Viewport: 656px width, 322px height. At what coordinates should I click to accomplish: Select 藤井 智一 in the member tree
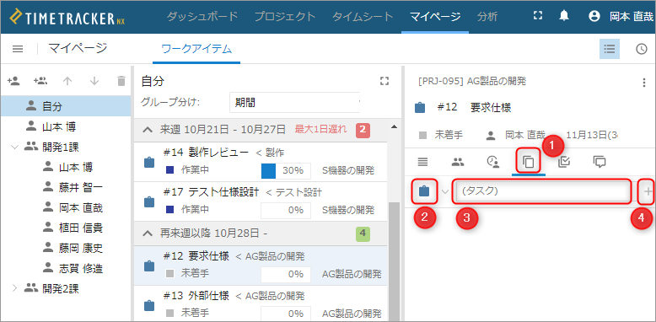81,187
